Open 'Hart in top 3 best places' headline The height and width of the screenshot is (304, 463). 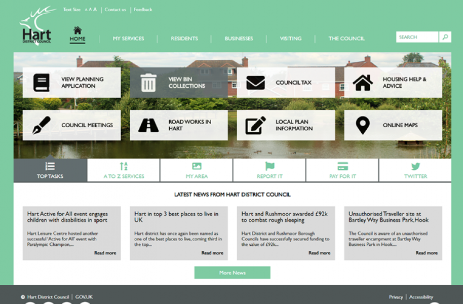176,217
